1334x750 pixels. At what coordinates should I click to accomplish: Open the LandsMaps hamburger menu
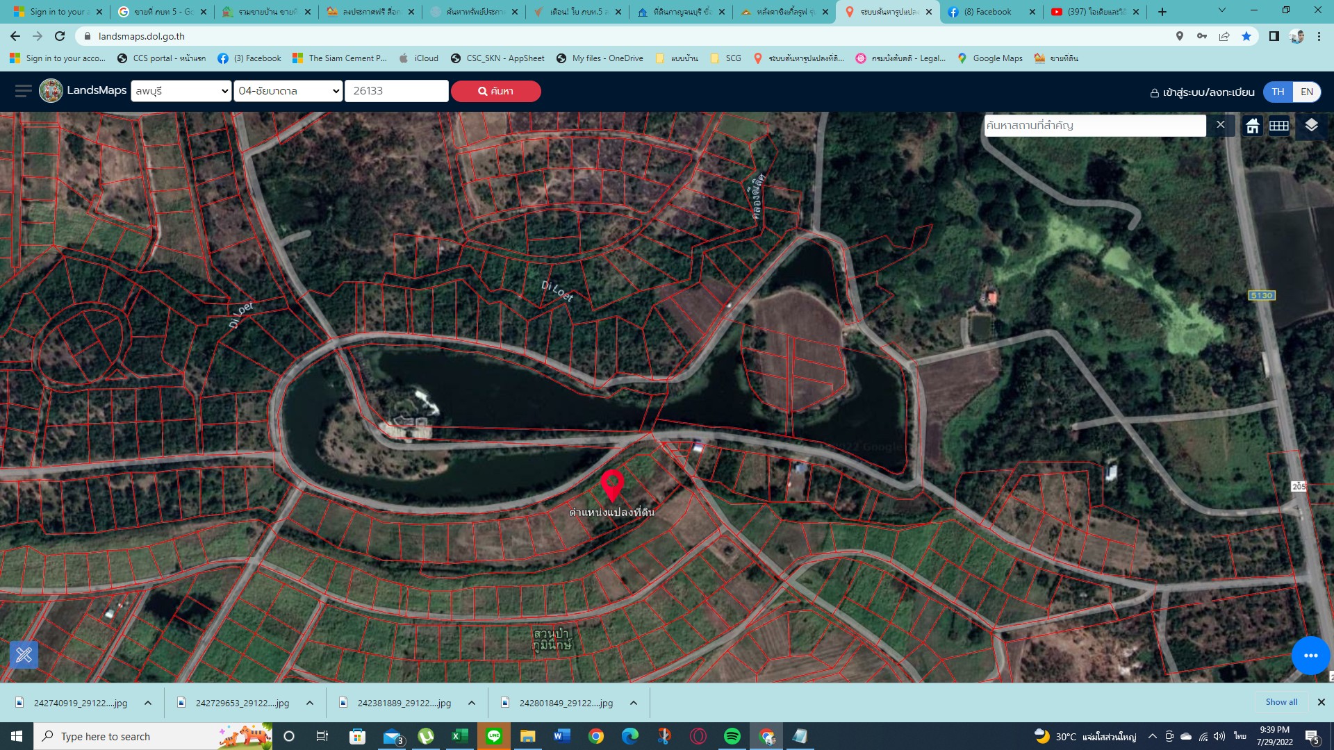(x=23, y=90)
